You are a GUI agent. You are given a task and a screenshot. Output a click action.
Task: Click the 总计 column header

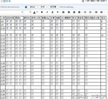point(103,18)
